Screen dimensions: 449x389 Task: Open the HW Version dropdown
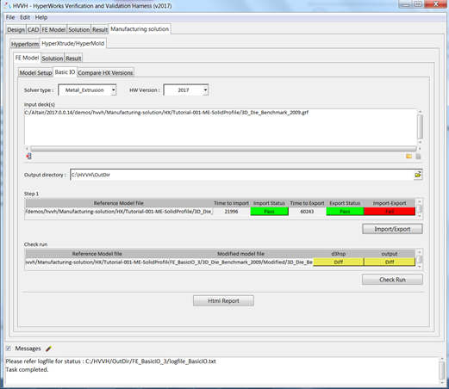[205, 90]
